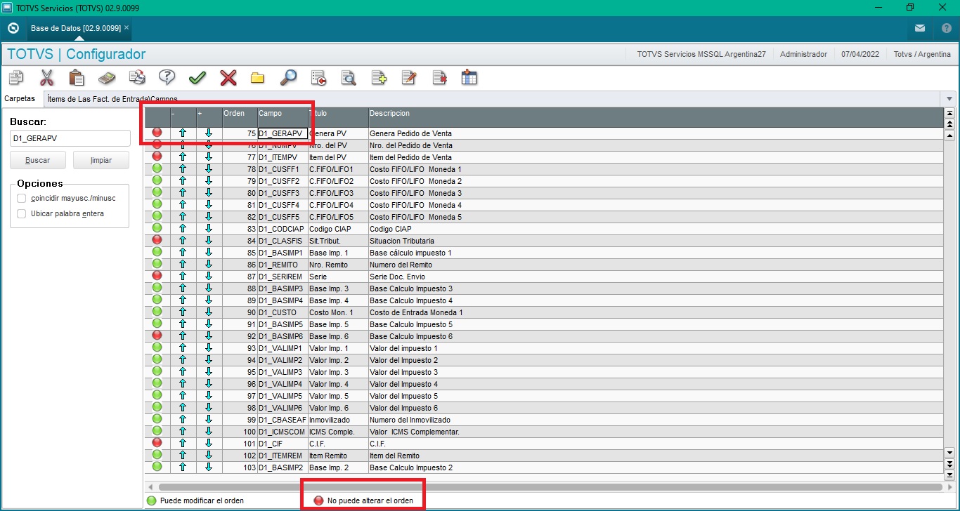Open the help icon in top header
Screen dimensions: 960x511
[x=946, y=28]
